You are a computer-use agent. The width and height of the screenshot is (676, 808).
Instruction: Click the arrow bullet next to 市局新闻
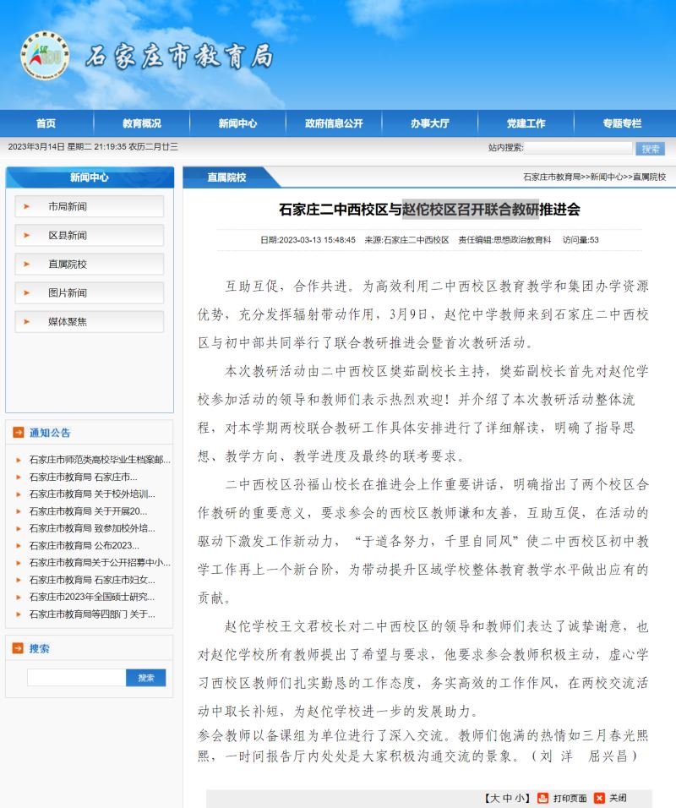[27, 206]
